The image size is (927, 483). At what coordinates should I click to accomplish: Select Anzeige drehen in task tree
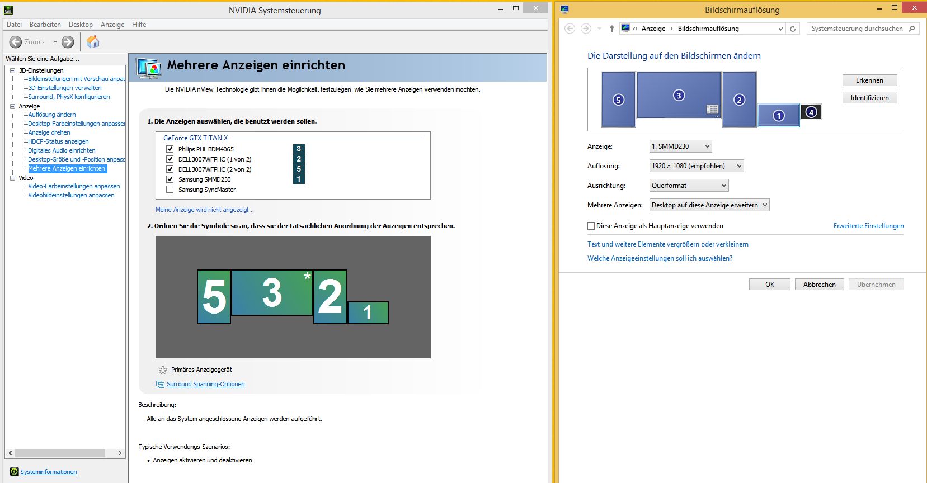coord(49,132)
